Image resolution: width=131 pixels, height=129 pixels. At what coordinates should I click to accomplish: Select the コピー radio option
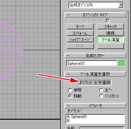(106, 90)
